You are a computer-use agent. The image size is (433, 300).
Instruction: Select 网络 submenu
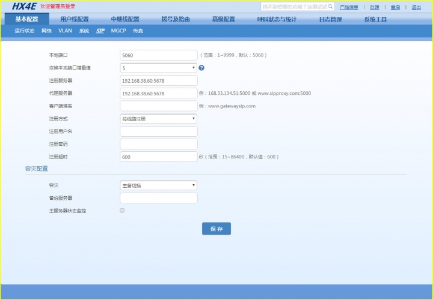coord(47,31)
